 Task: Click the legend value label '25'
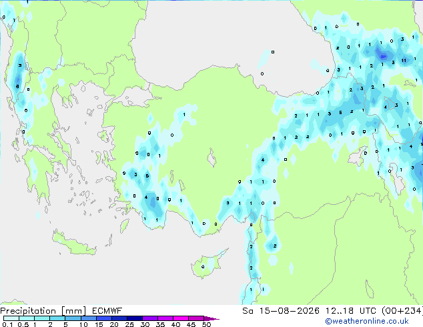129,324
